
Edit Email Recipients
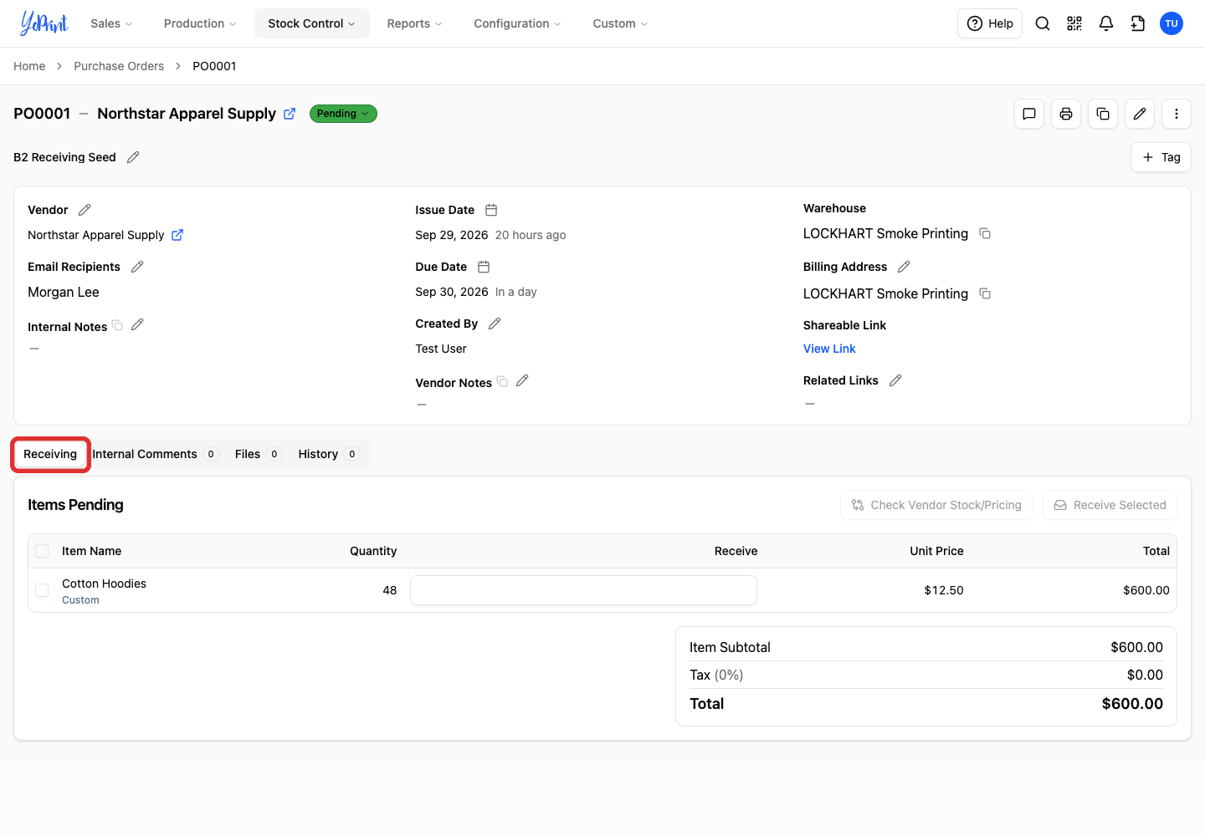tap(137, 267)
